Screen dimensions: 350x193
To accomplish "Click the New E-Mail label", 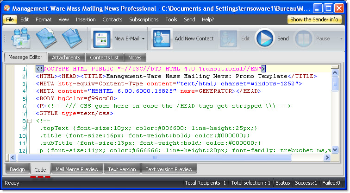I will click(x=126, y=39).
